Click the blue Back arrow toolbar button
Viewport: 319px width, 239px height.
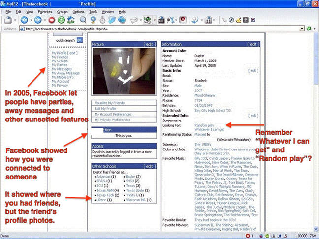click(23, 20)
